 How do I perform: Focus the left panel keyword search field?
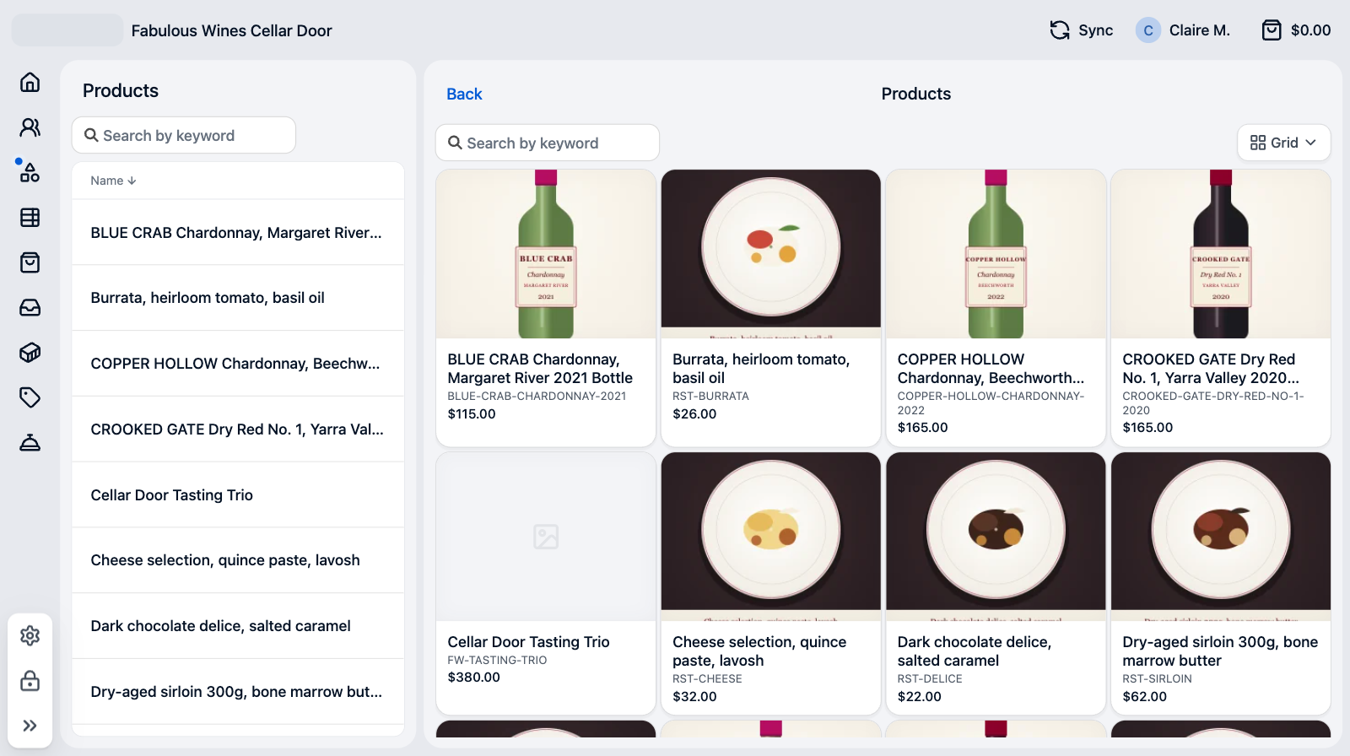(184, 135)
